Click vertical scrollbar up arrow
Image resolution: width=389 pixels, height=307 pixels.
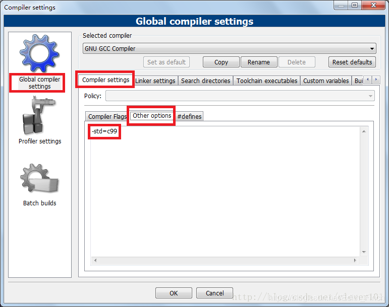364,131
